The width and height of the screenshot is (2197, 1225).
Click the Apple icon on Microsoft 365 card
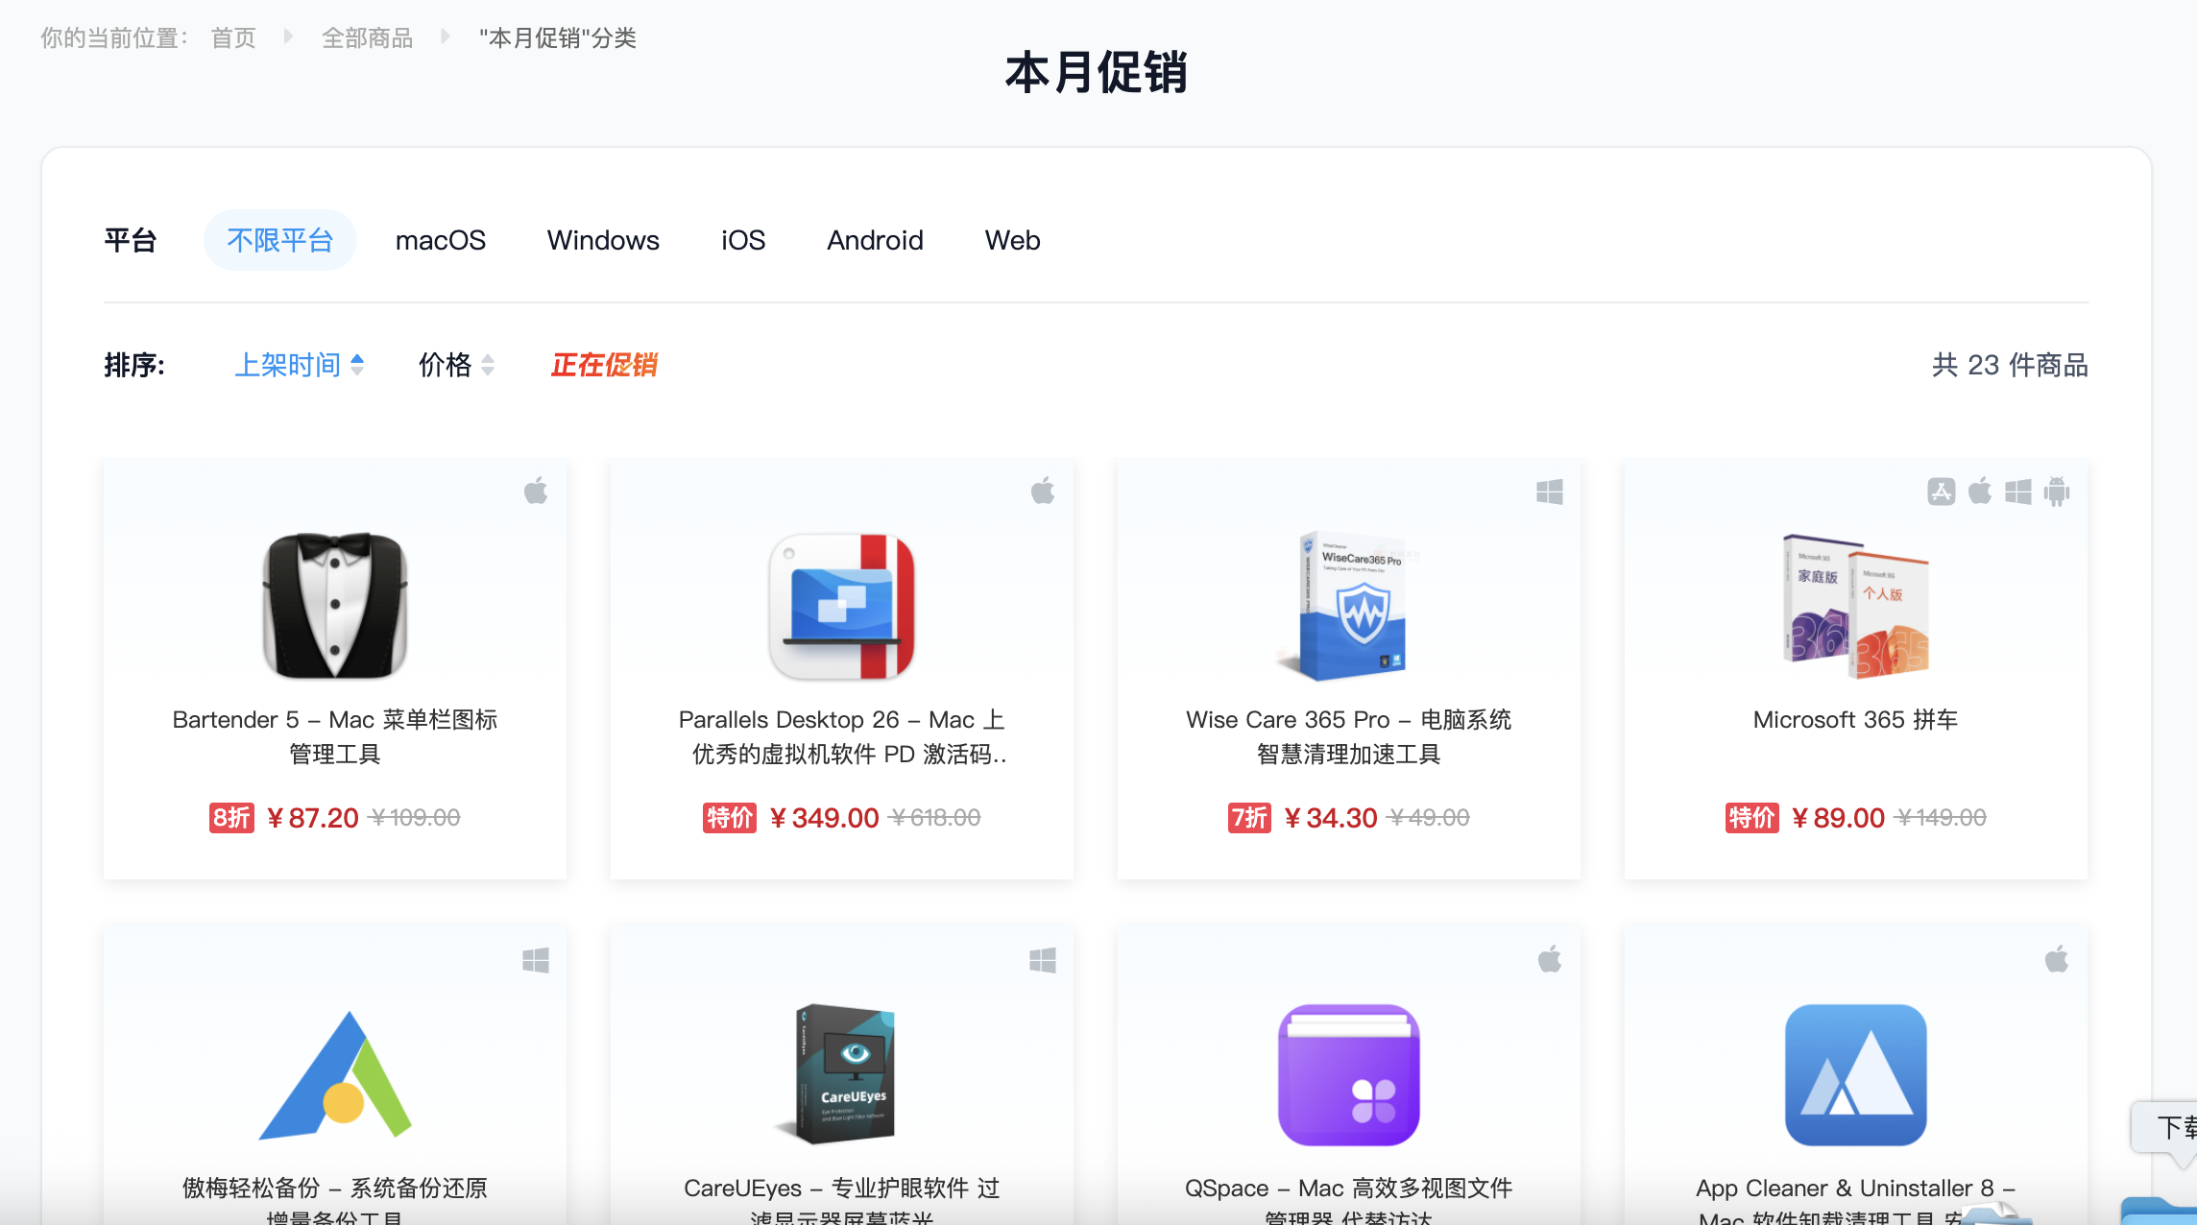pos(1980,492)
